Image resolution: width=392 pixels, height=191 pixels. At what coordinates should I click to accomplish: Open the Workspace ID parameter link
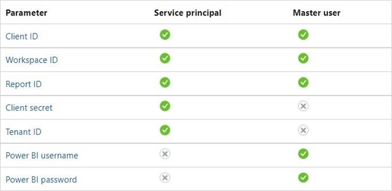tap(31, 60)
